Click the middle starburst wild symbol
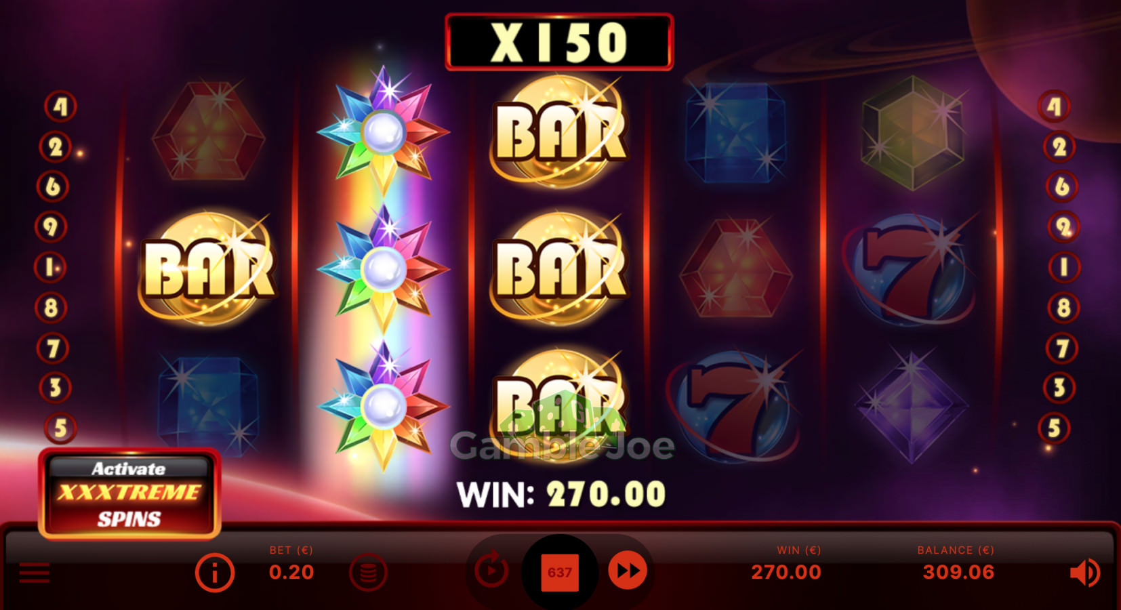The height and width of the screenshot is (610, 1121). pos(384,269)
